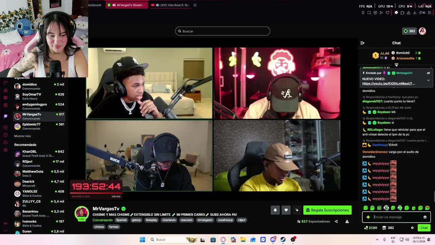Click the Twitch icon in browser sidebar
The width and height of the screenshot is (435, 245).
pyautogui.click(x=5, y=116)
